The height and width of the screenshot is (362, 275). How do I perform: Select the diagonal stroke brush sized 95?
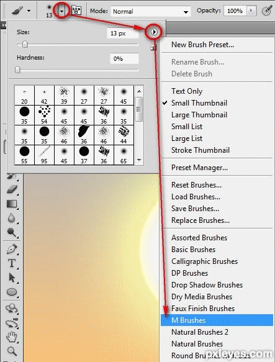pyautogui.click(x=44, y=155)
